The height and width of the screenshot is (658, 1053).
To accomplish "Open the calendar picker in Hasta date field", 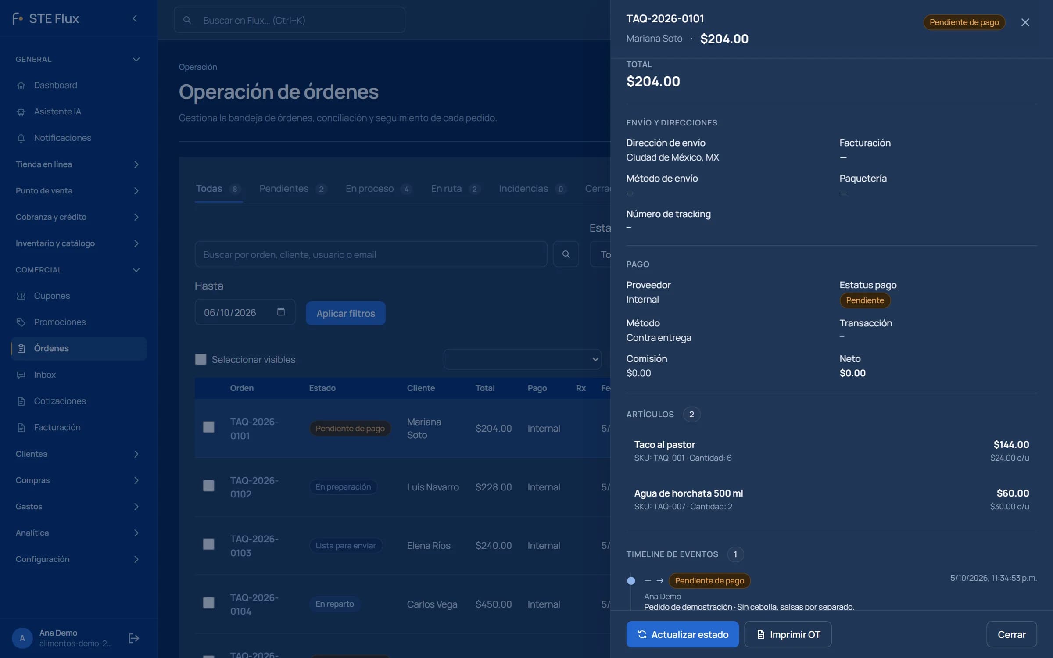I will point(281,311).
